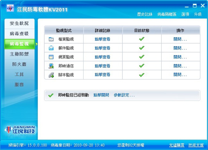The width and height of the screenshot is (208, 150).
Task: Click the 網頁監視 browser window icon
Action: tap(51, 57)
